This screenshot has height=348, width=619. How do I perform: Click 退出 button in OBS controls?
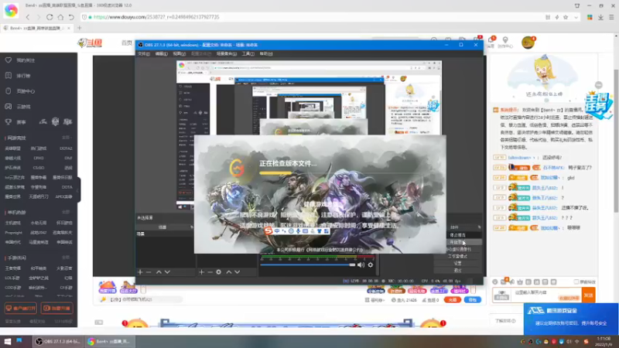pyautogui.click(x=457, y=270)
